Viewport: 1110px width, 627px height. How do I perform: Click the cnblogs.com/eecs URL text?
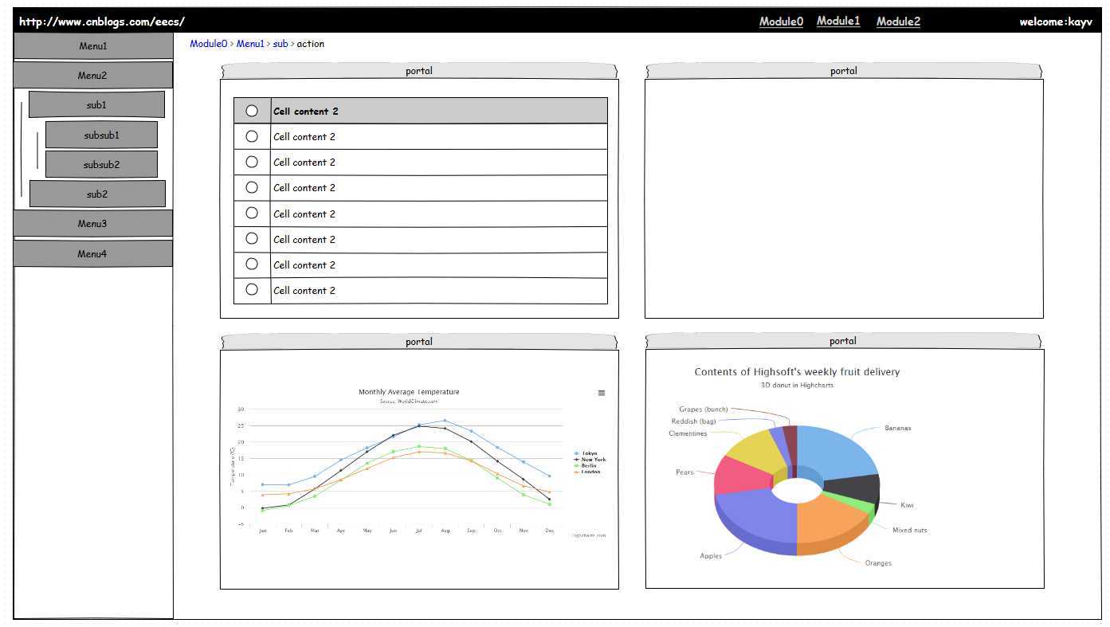pyautogui.click(x=102, y=22)
